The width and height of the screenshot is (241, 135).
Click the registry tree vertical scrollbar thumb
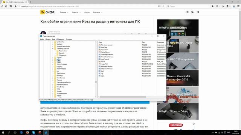(x=96, y=82)
